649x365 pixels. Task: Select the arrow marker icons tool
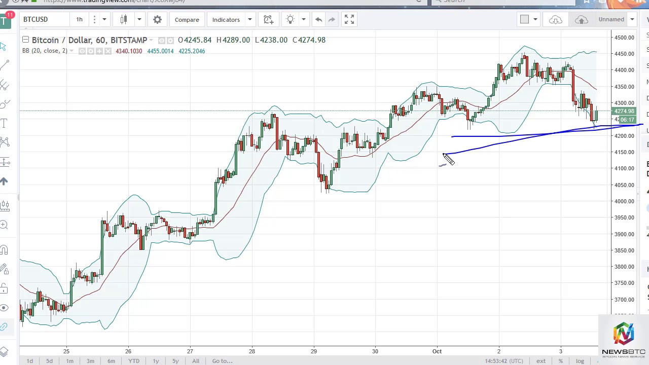click(4, 181)
